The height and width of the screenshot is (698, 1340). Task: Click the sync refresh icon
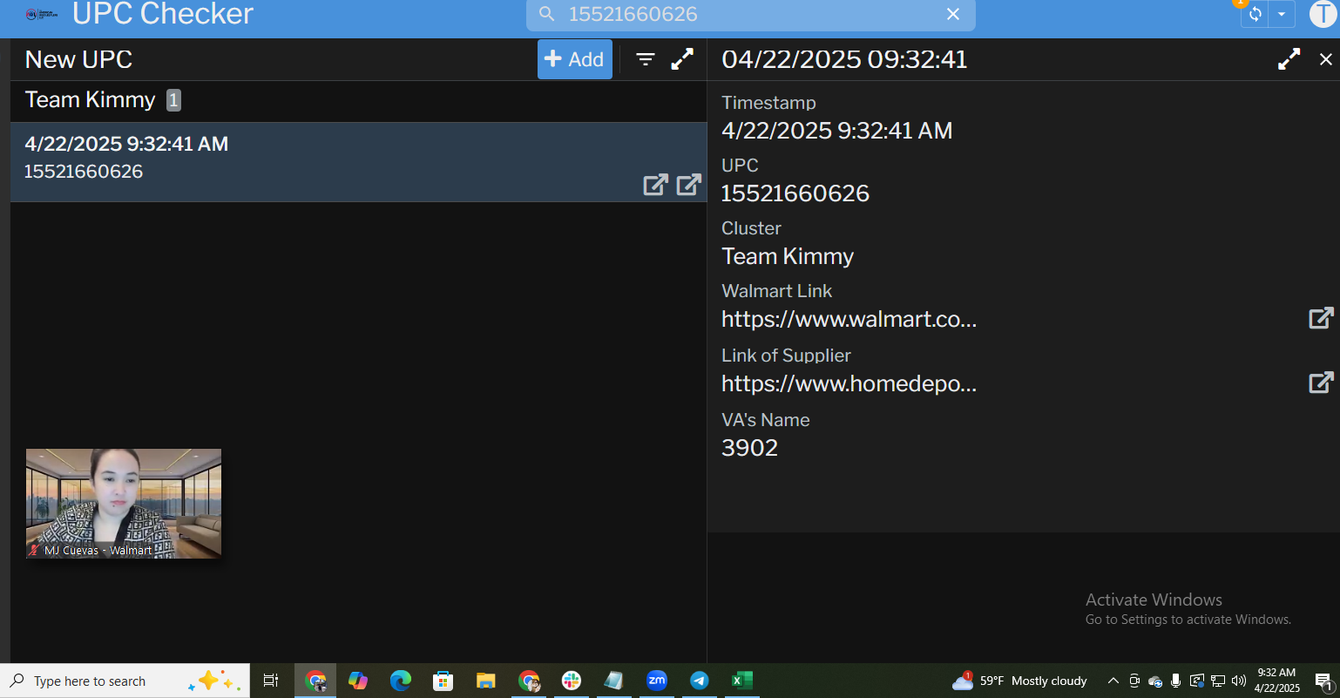coord(1255,14)
